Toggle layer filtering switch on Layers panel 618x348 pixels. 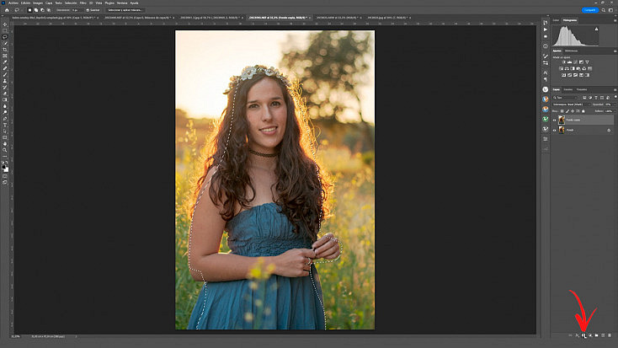pos(615,97)
